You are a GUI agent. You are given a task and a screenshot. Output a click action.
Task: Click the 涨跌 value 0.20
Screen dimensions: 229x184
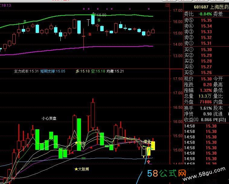(x=207, y=85)
